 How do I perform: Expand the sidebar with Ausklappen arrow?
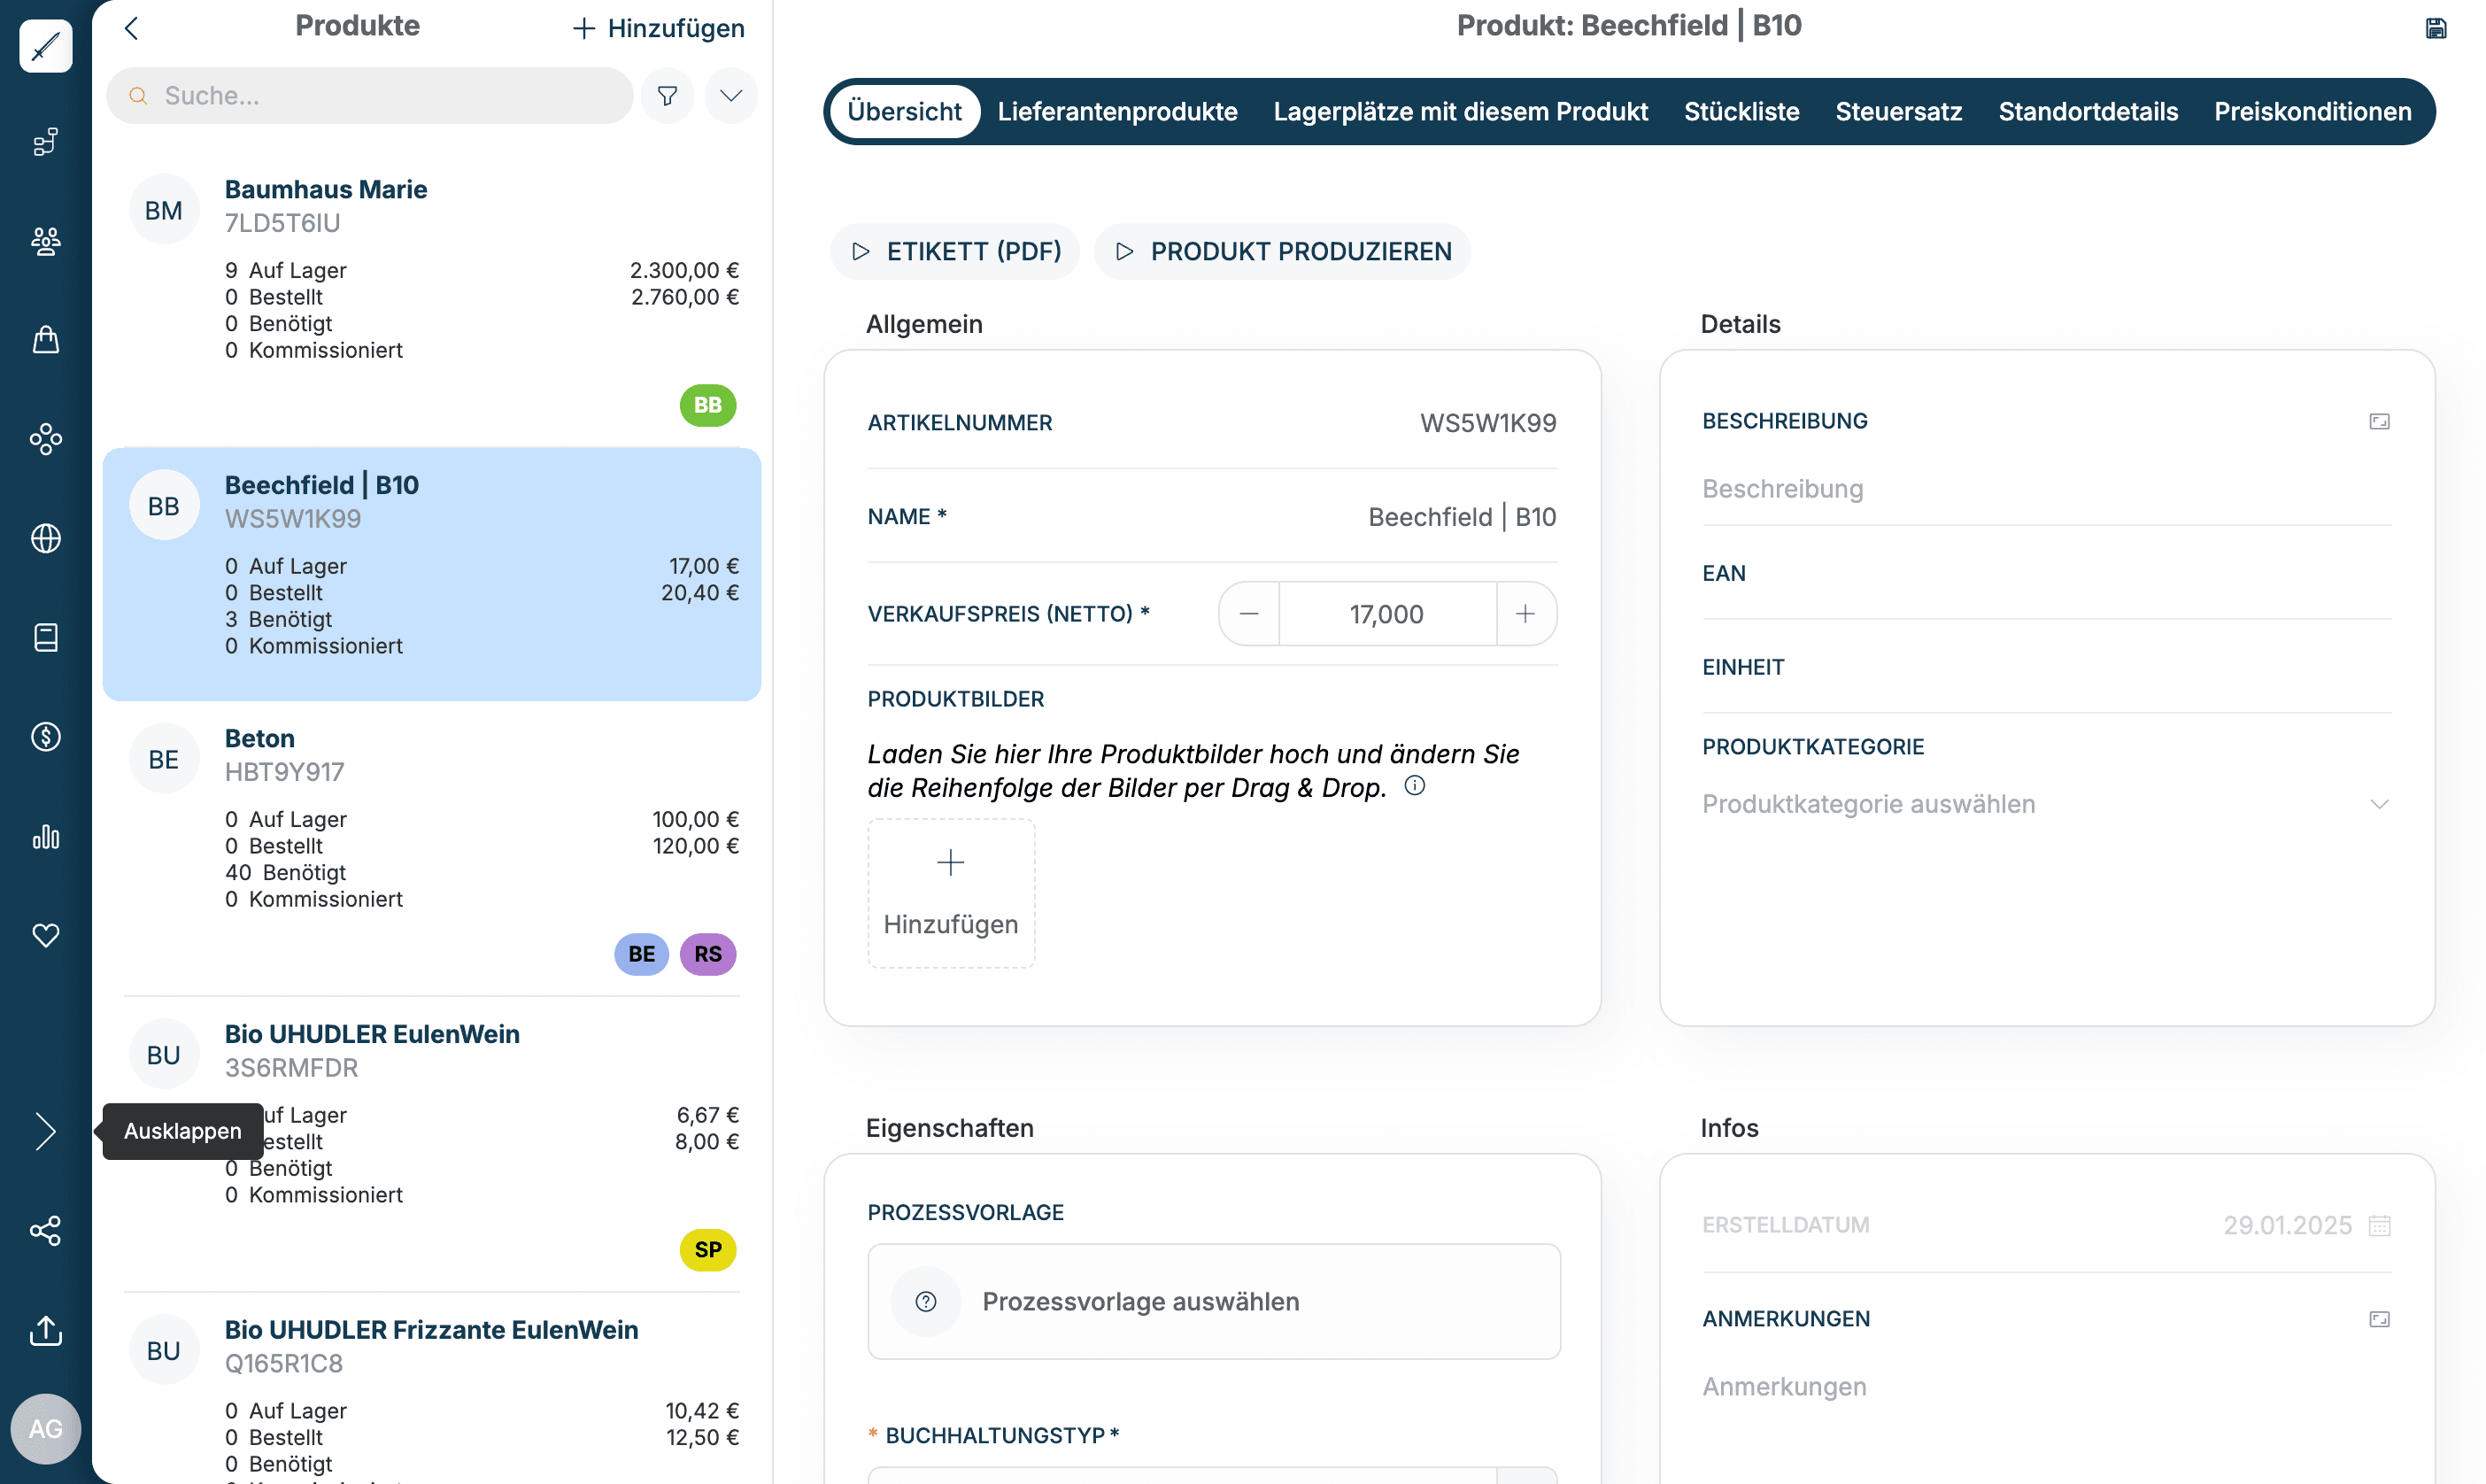pyautogui.click(x=45, y=1132)
